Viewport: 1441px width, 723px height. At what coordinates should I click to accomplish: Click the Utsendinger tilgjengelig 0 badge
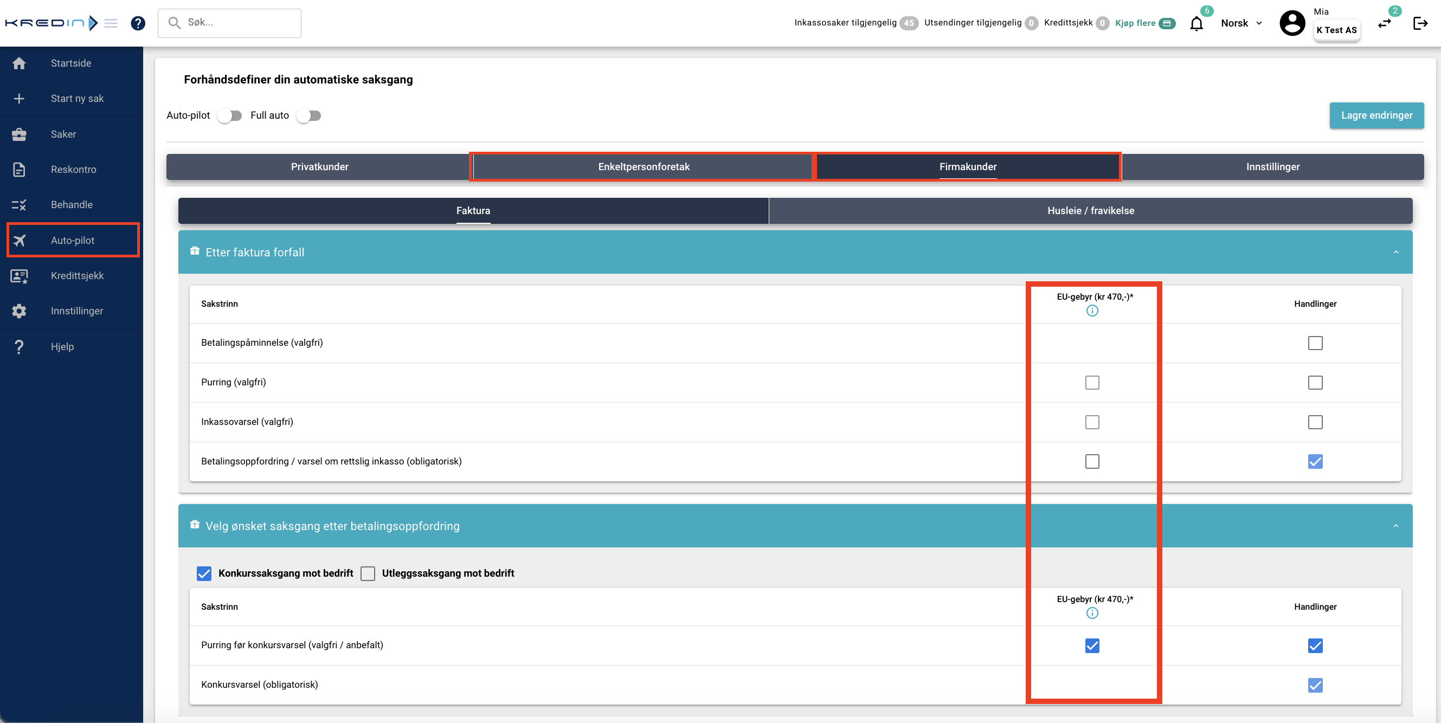tap(1031, 23)
